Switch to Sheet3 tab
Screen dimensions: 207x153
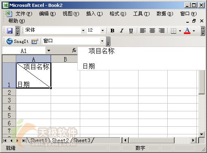82,140
